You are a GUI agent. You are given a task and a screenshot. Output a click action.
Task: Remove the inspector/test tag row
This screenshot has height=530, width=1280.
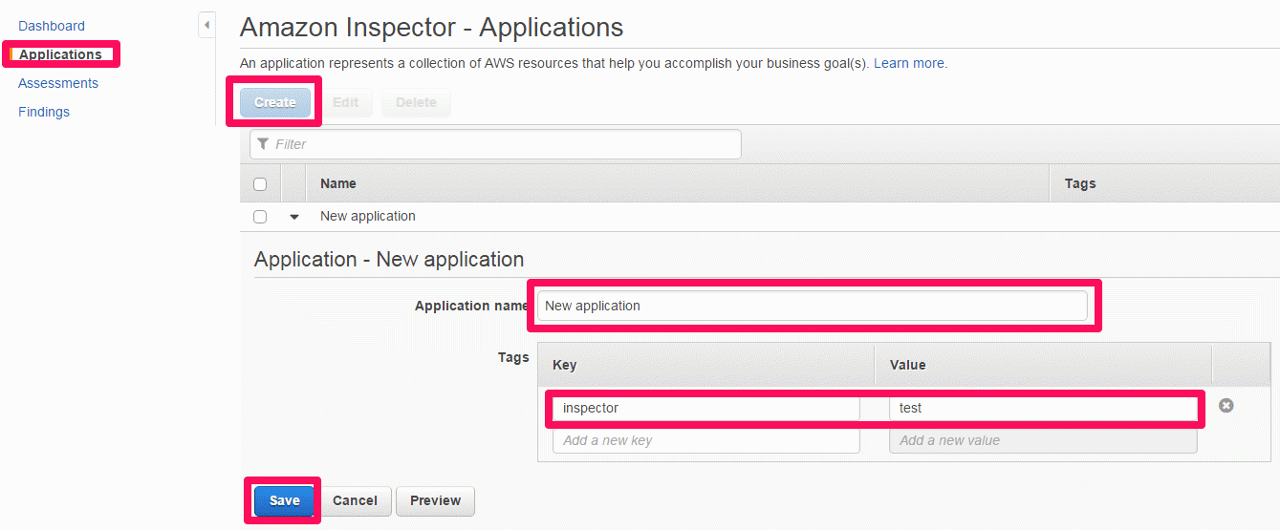click(1226, 406)
